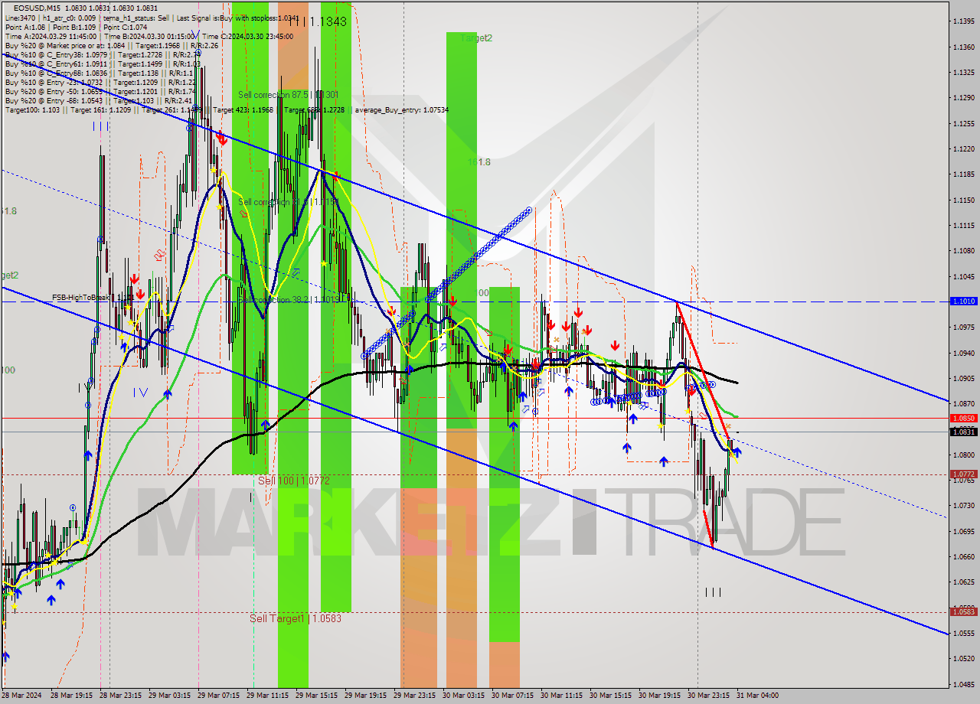
Task: Click the 'I V' wave count label
Action: click(141, 393)
